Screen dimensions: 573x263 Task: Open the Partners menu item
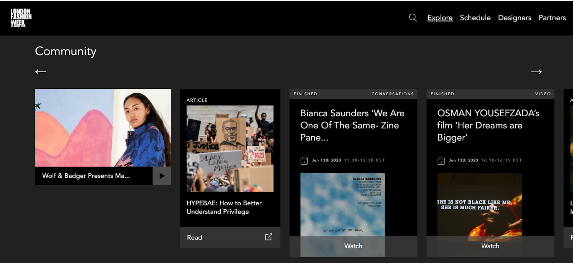click(552, 18)
